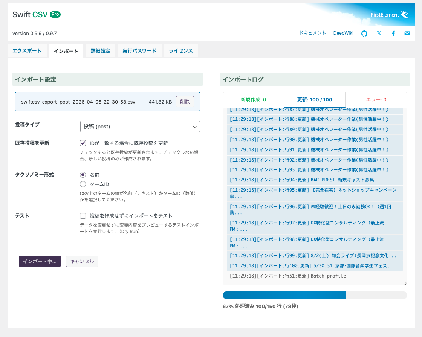This screenshot has height=337, width=422.
Task: Select the 名前 taxonomy radio button
Action: 83,175
